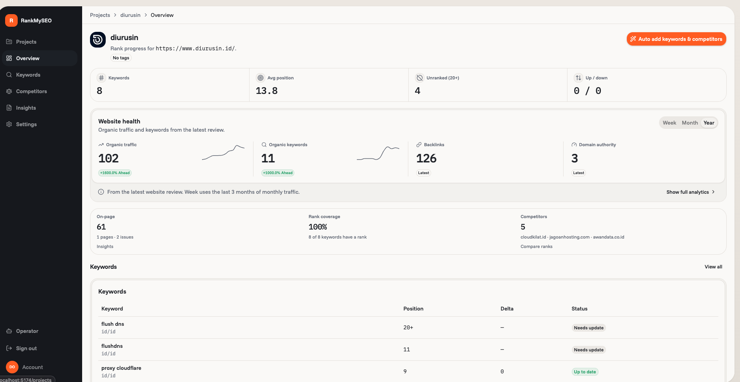Switch website health to Month

pos(690,123)
